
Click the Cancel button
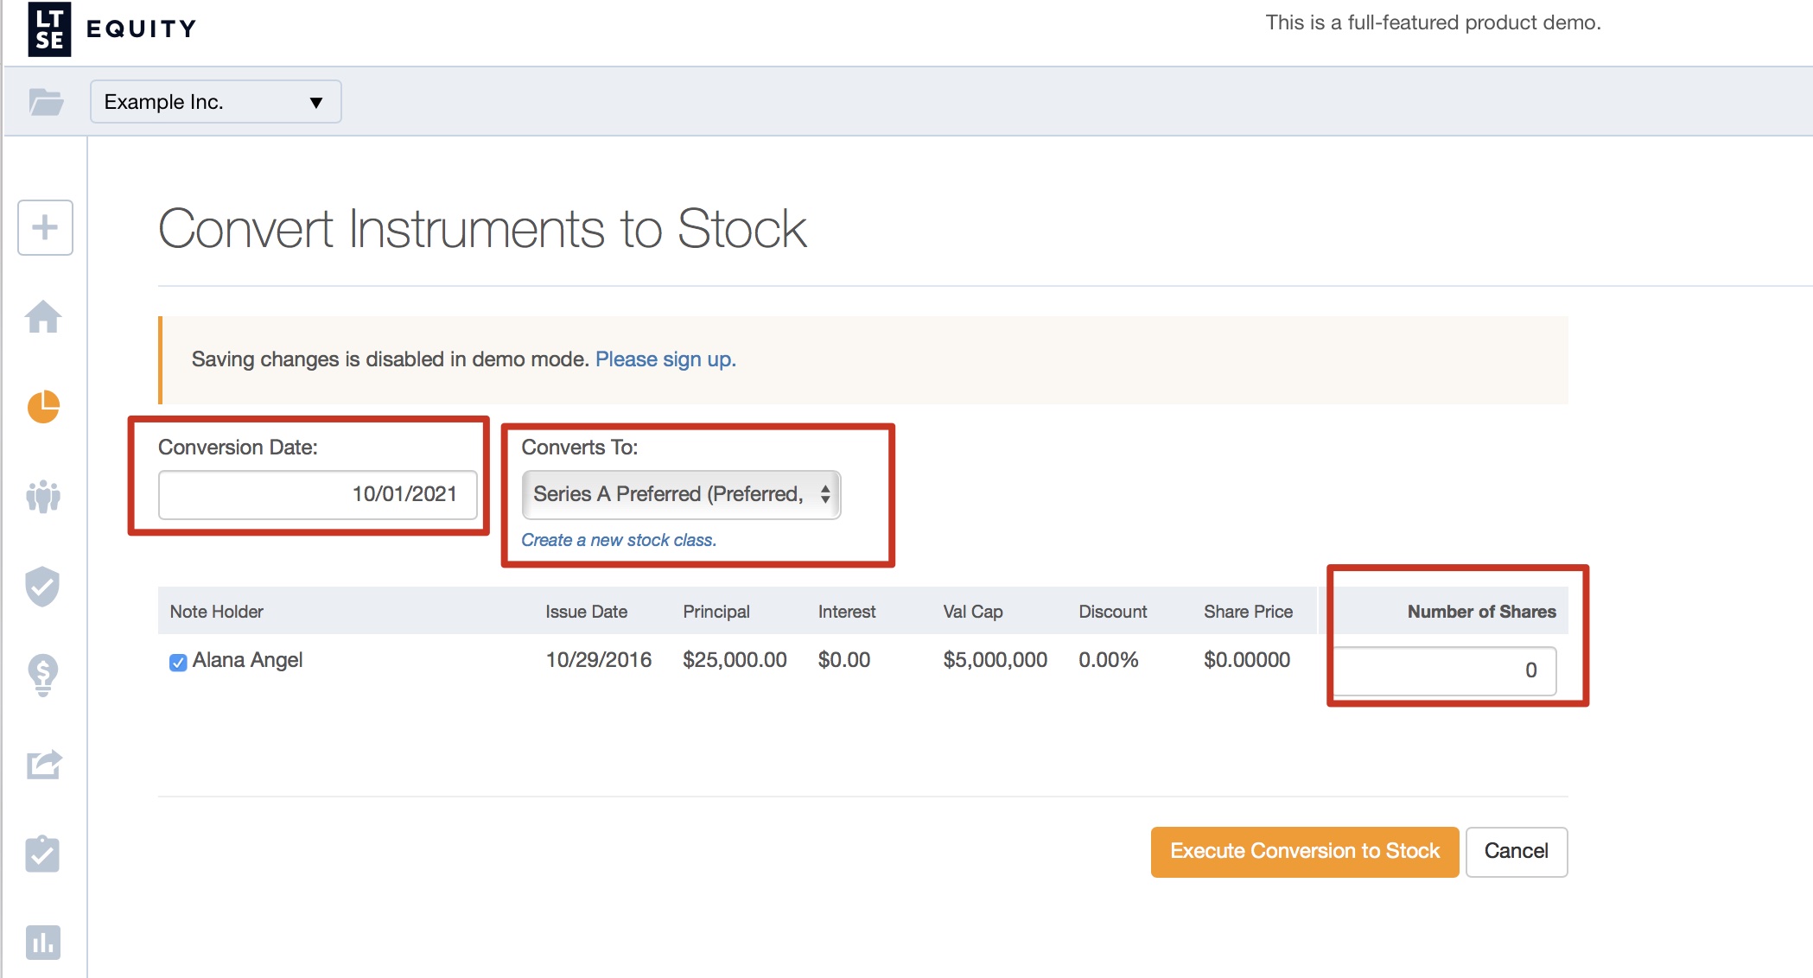[x=1516, y=851]
